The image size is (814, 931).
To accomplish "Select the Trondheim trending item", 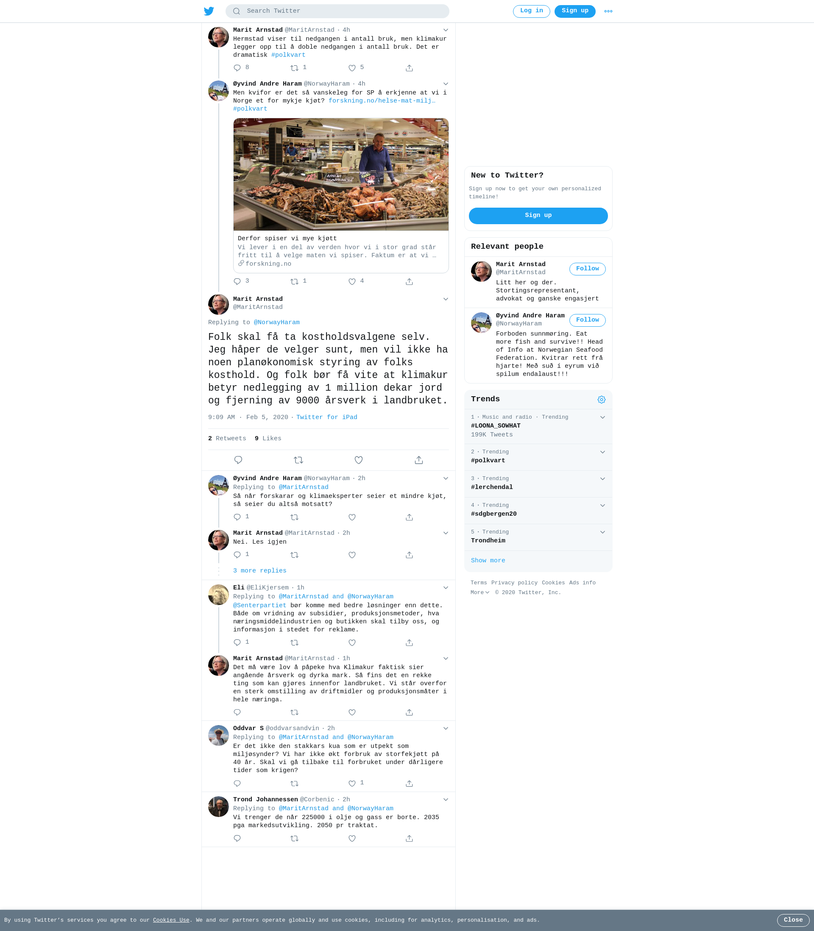I will [538, 537].
